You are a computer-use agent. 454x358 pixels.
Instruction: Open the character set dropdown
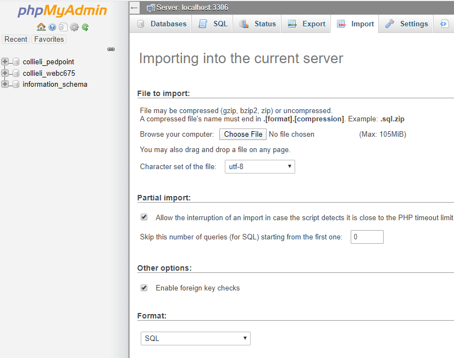pos(260,166)
